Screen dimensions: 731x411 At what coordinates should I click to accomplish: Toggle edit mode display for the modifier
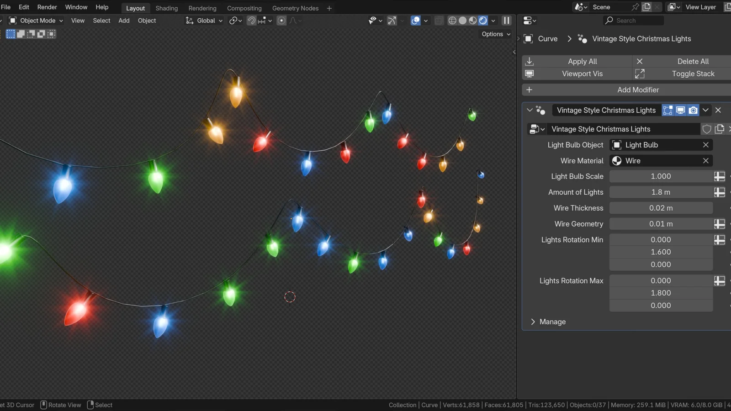(667, 110)
